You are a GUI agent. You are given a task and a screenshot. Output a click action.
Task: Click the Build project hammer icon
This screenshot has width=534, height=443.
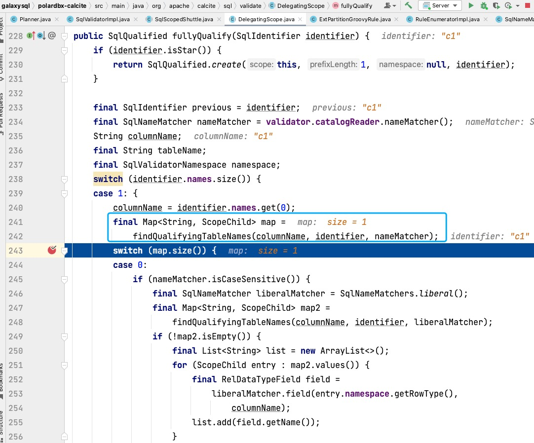click(408, 5)
